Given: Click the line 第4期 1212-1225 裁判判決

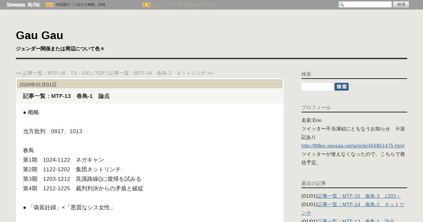Looking at the screenshot, I should 83,189.
